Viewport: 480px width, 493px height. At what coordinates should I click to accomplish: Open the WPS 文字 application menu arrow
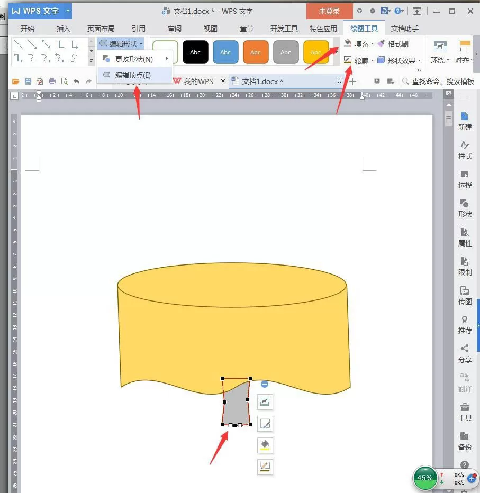pyautogui.click(x=68, y=11)
